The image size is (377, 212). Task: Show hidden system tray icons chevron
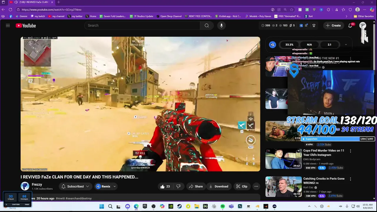pos(309,206)
